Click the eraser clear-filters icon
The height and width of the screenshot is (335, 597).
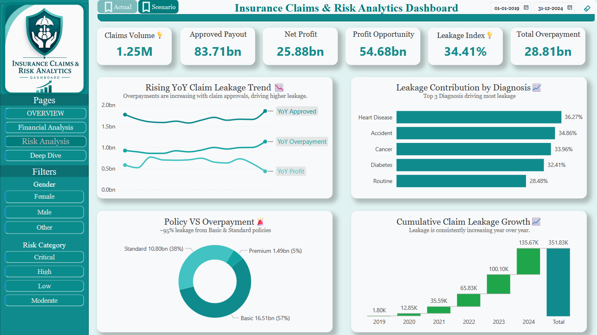(x=587, y=8)
